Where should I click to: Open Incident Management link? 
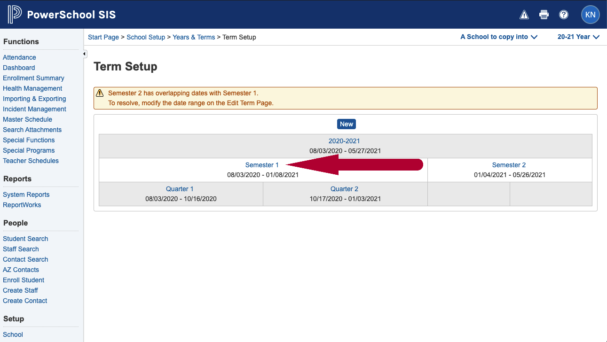click(34, 109)
